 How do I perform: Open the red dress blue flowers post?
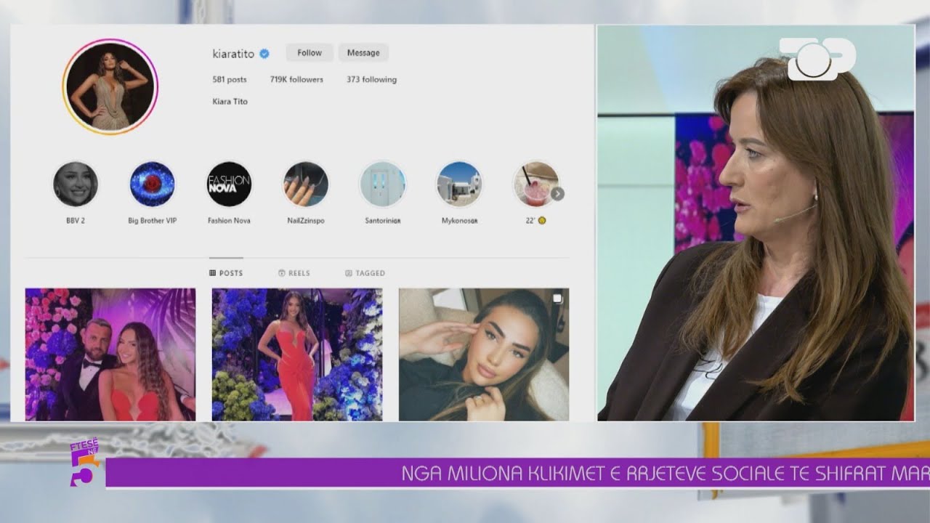[x=297, y=354]
